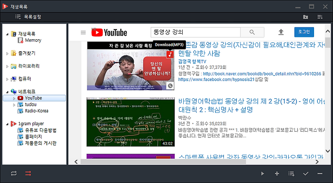
Task: Open the first video thumbnail about 자존감
Action: tap(130, 66)
